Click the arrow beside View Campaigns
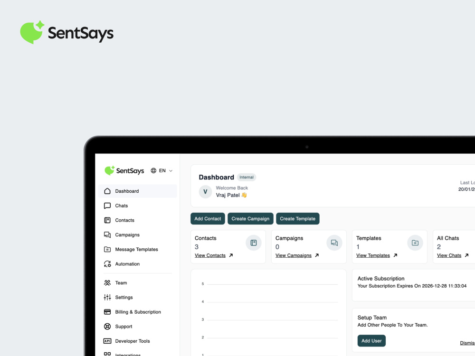475x356 pixels. [x=317, y=255]
